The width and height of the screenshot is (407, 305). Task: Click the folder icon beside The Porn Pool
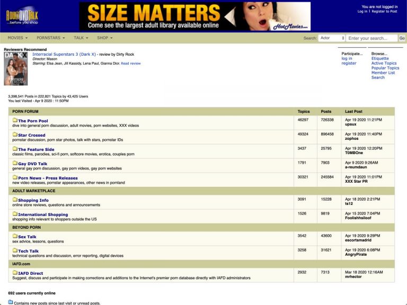point(15,120)
